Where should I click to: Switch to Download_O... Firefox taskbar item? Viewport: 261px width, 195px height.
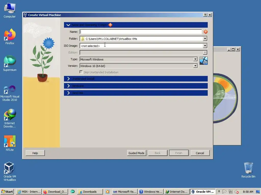click(55, 192)
